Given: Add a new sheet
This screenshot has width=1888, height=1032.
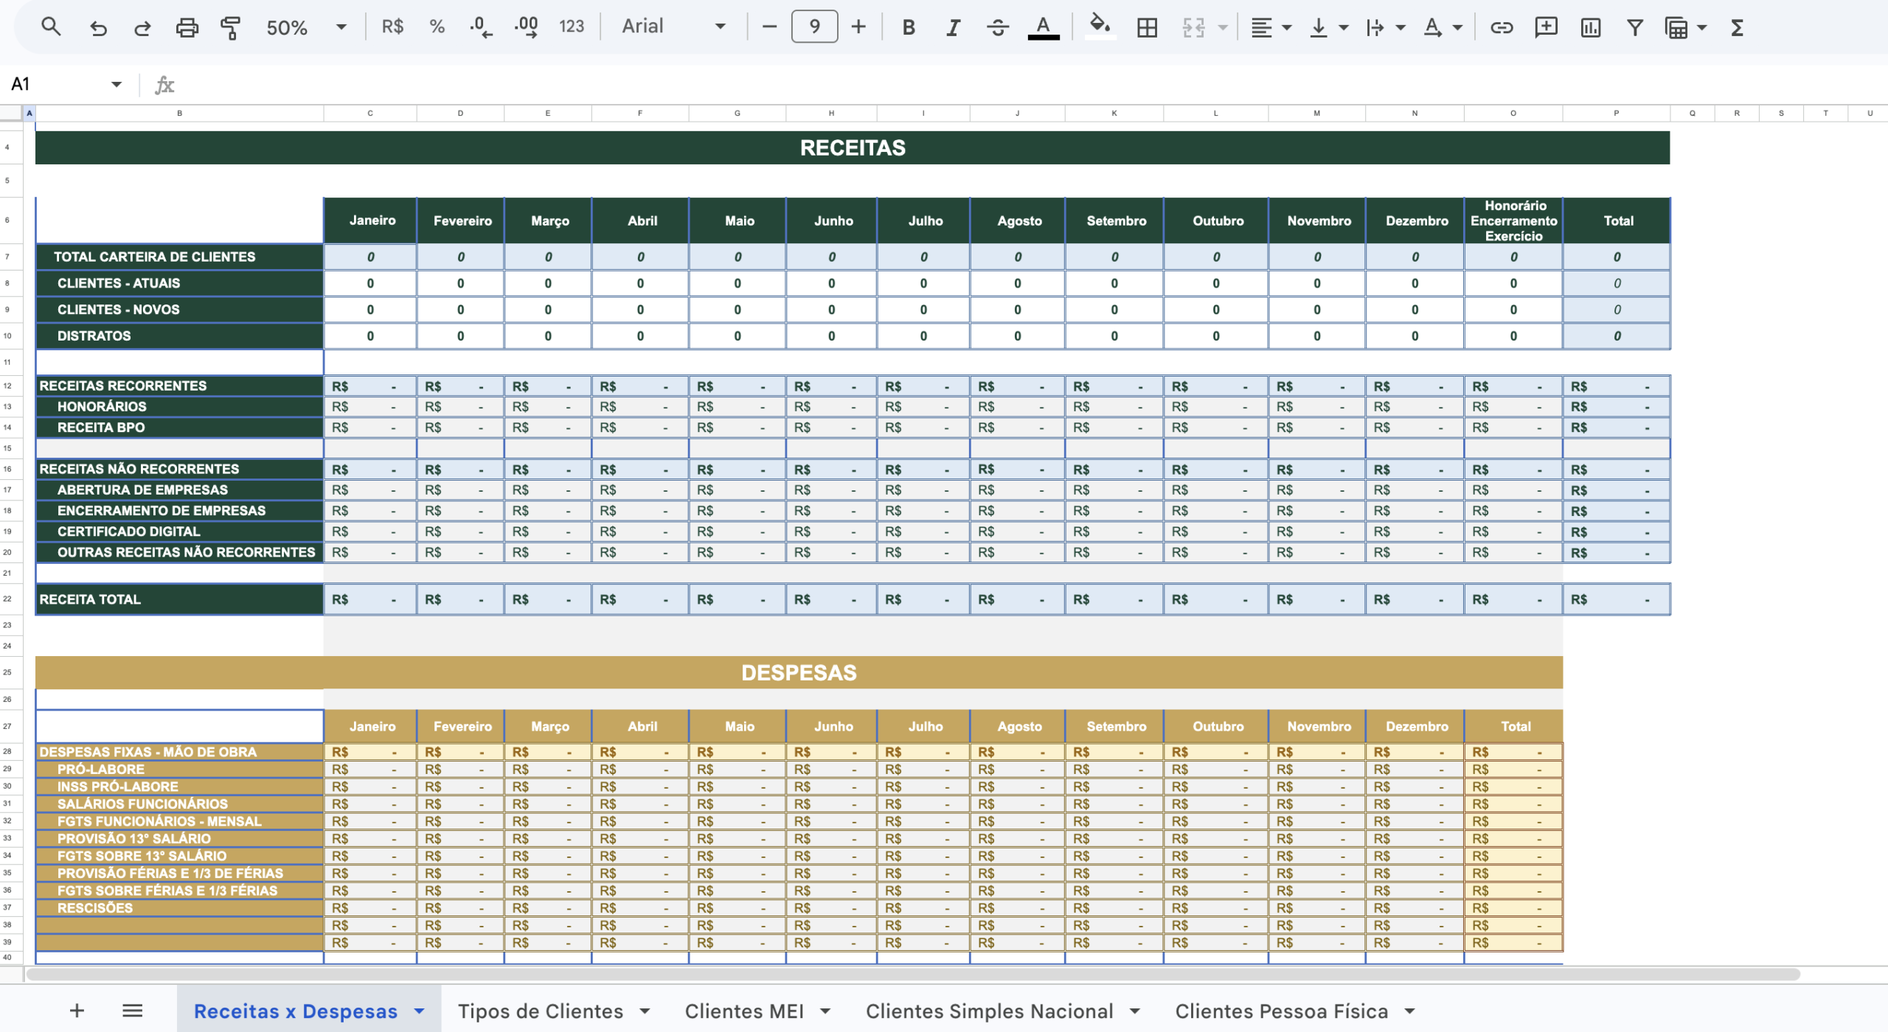Looking at the screenshot, I should tap(77, 1010).
